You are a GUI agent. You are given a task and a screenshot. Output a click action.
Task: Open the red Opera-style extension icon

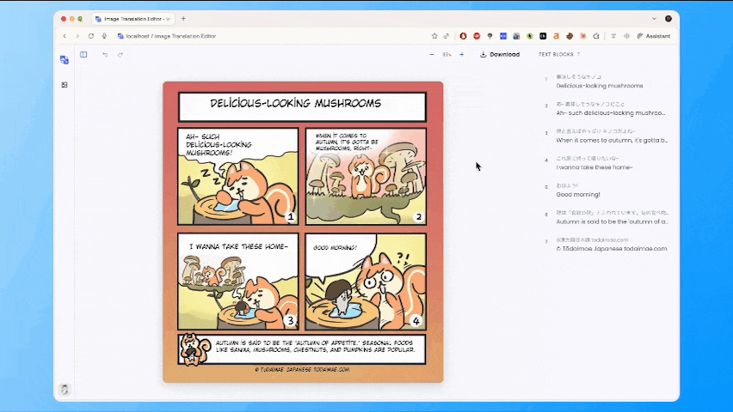pos(463,36)
